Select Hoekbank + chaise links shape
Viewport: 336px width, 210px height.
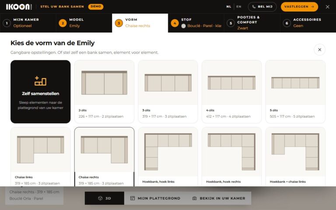(x=295, y=157)
